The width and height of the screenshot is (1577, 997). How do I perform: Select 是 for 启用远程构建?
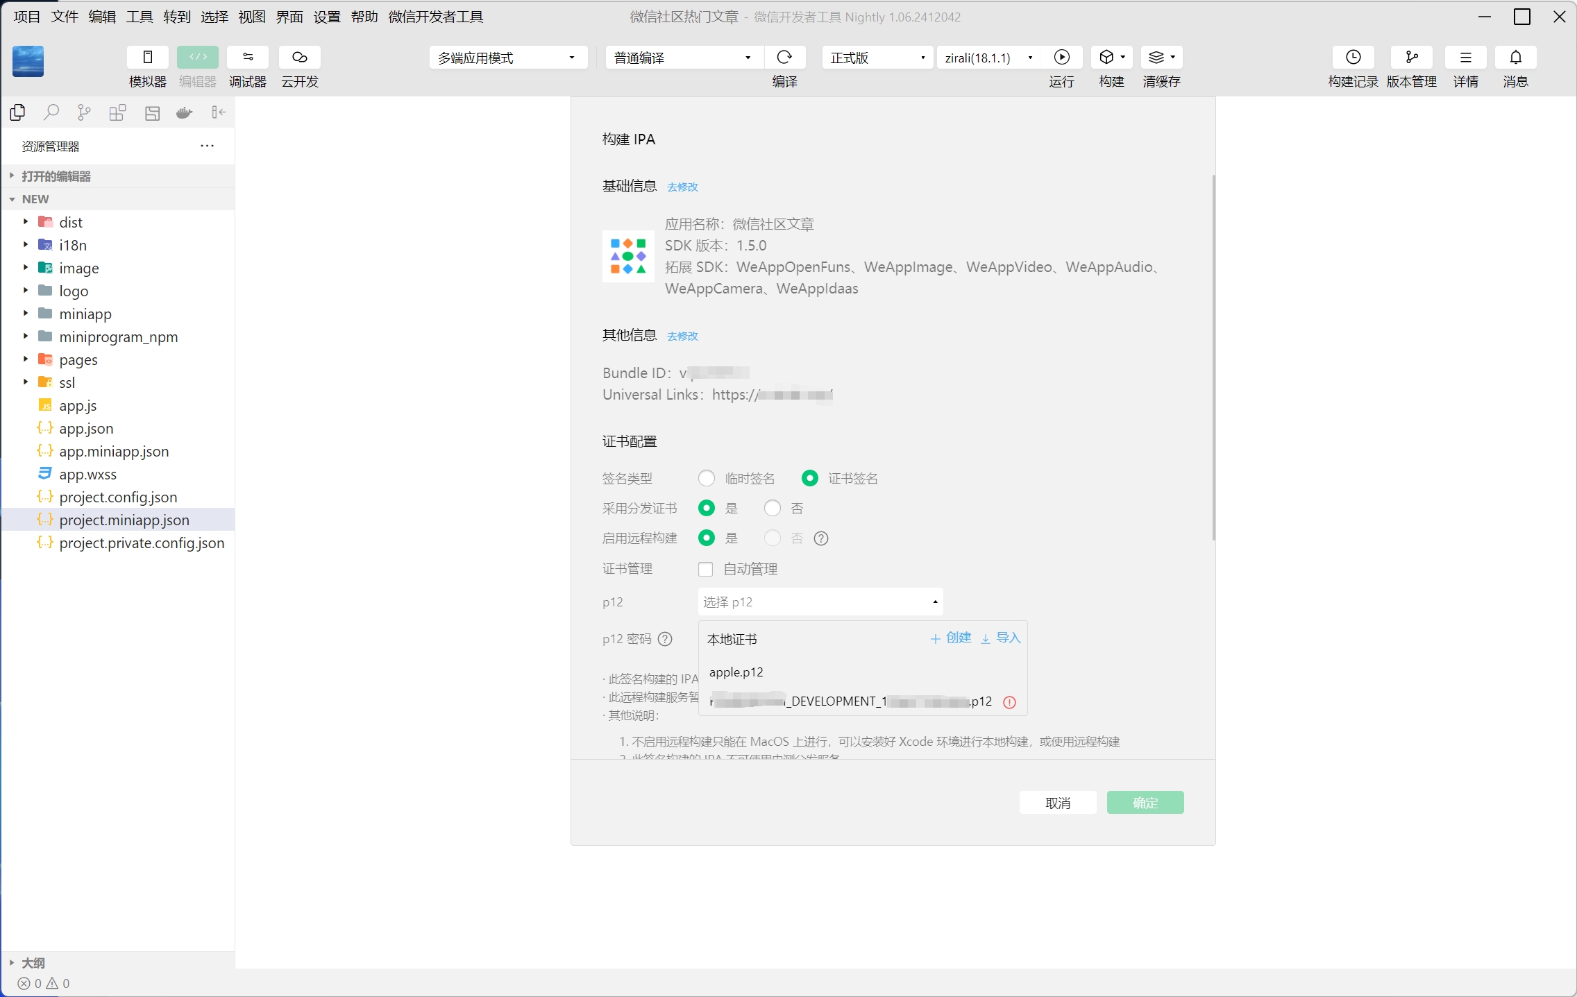pyautogui.click(x=707, y=538)
